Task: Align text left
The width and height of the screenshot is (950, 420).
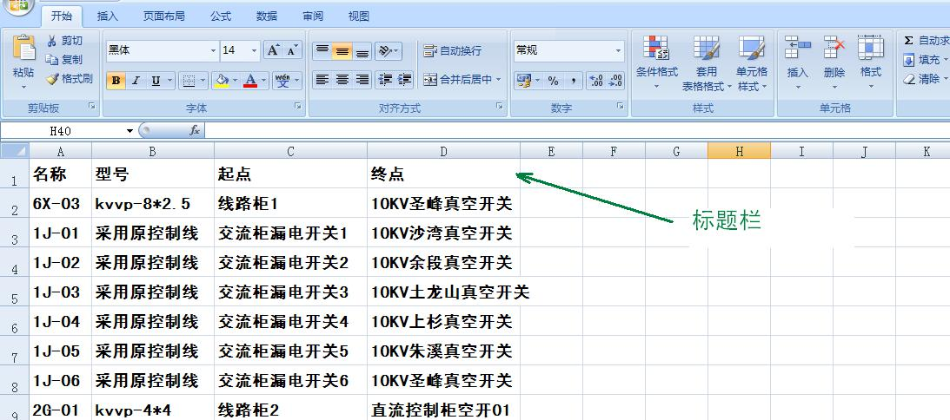Action: (x=323, y=80)
